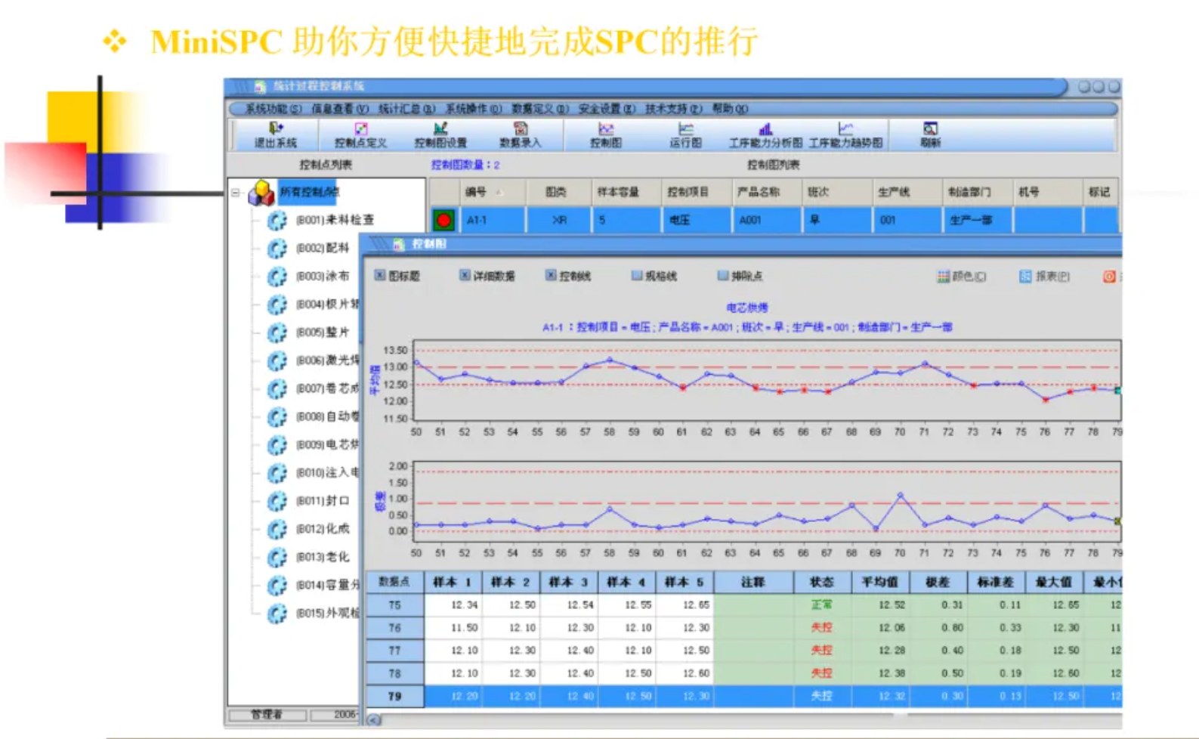Open the 安全设置 menu
Viewport: 1199px width, 739px height.
607,109
